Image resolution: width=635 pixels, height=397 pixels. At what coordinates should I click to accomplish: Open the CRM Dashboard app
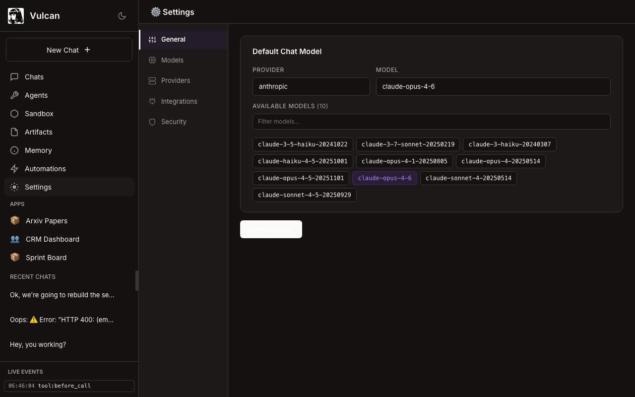point(52,239)
